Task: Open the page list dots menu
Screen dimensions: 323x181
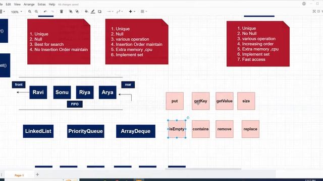Action: click(x=2, y=174)
